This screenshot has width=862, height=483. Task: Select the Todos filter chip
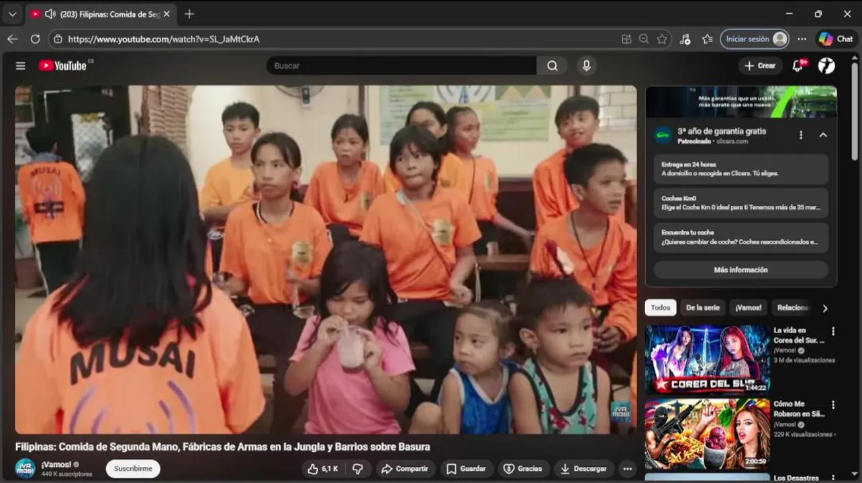[661, 308]
